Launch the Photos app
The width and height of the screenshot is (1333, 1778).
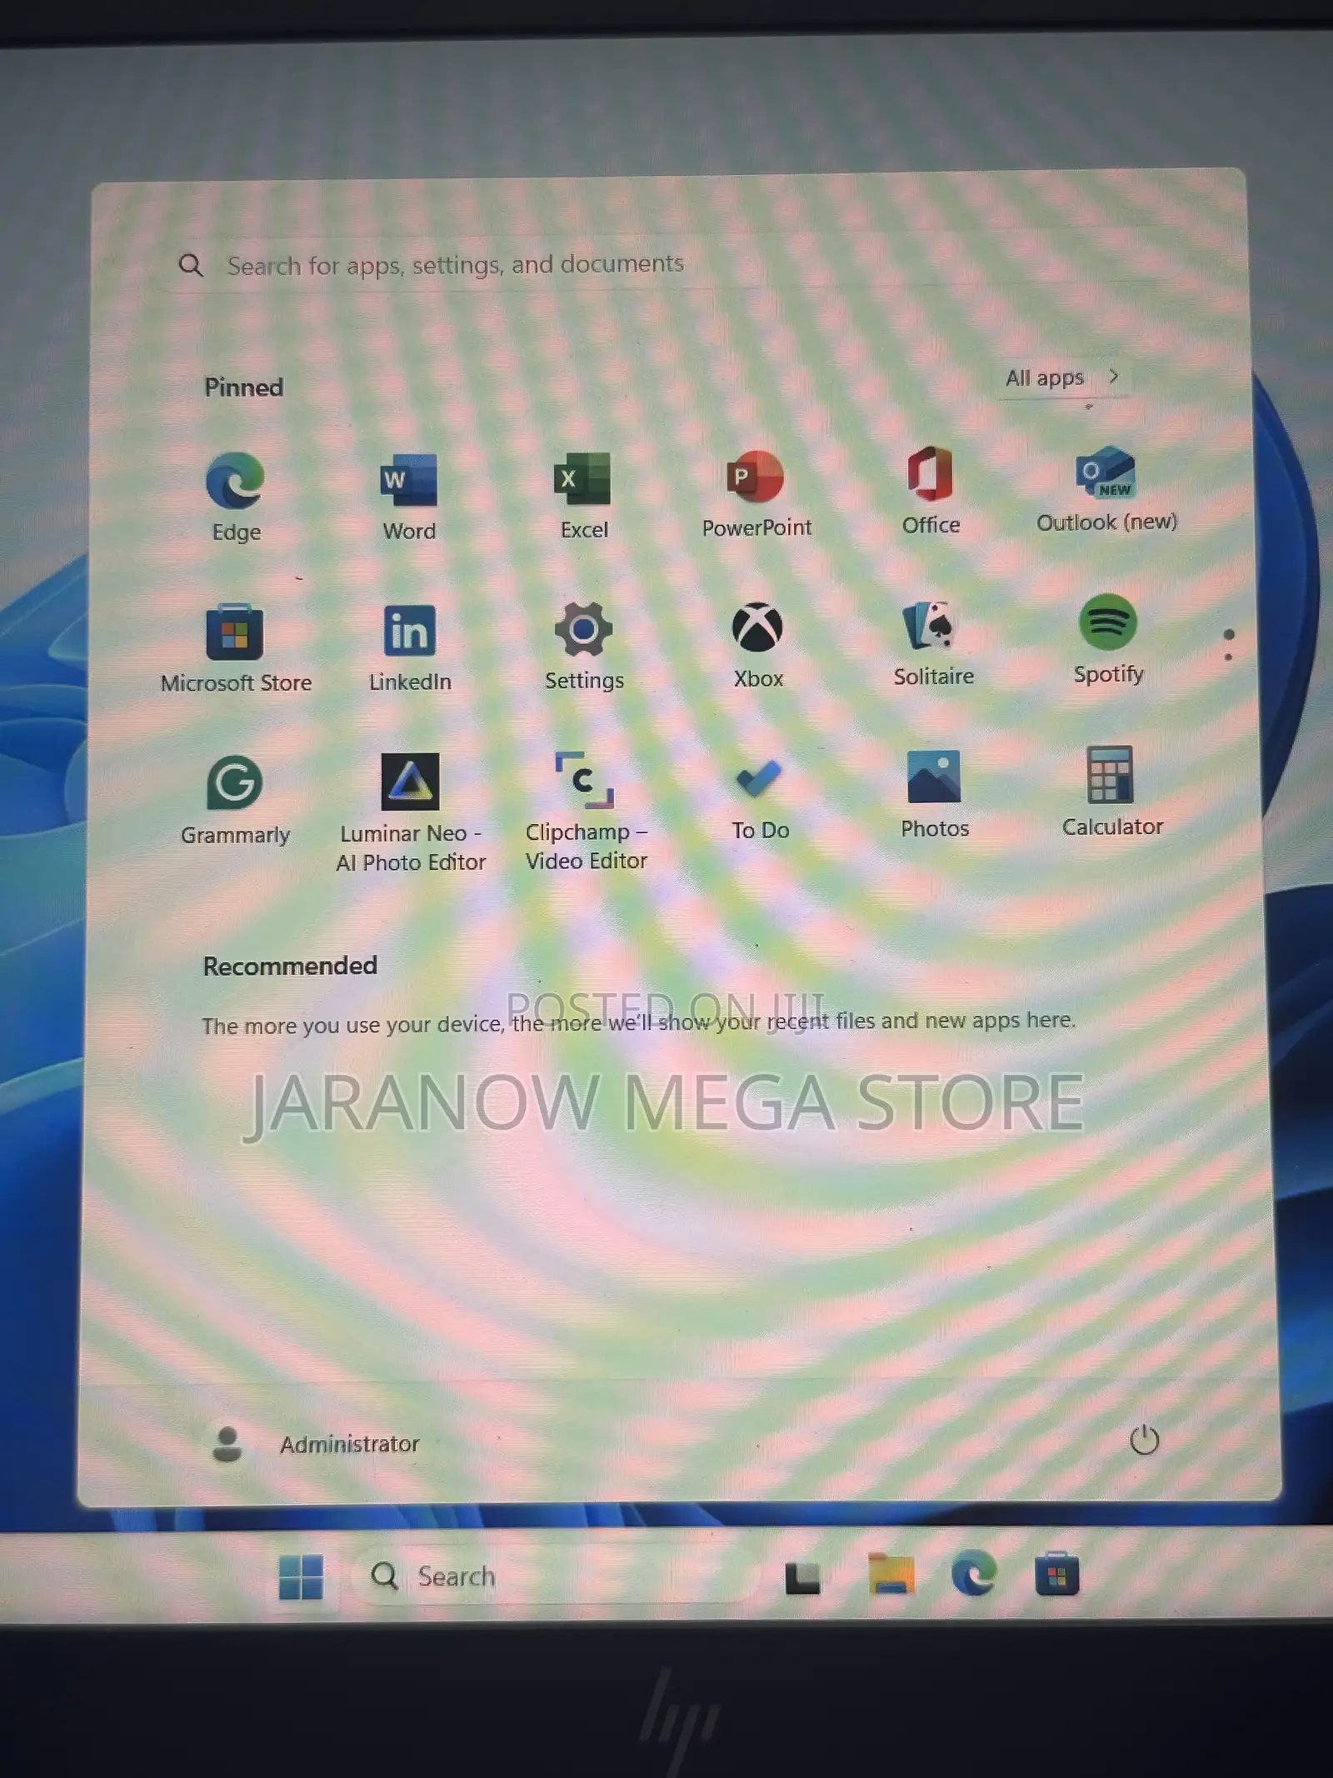coord(935,793)
